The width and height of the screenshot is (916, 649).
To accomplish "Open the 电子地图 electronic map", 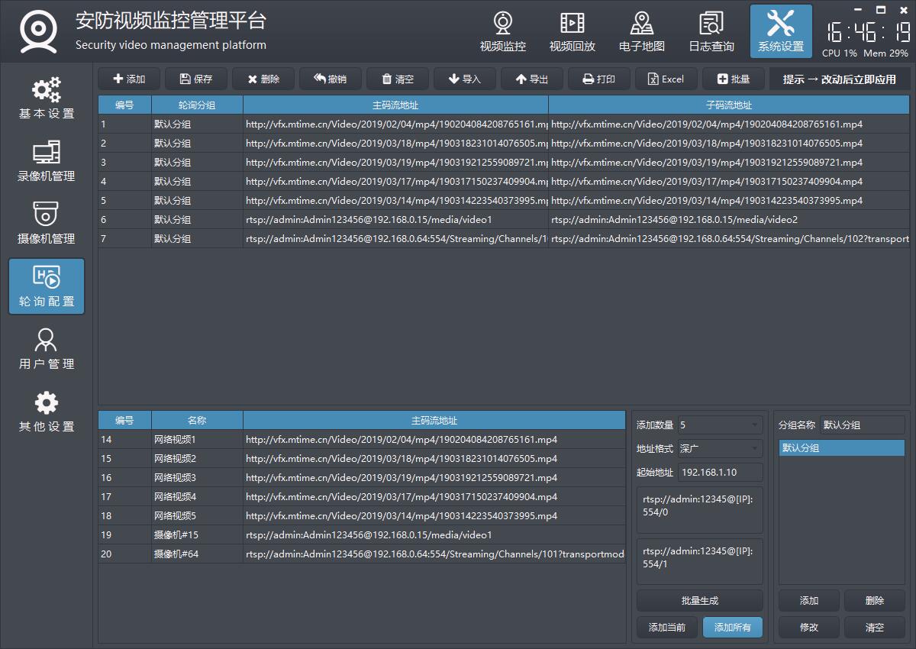I will coord(641,32).
